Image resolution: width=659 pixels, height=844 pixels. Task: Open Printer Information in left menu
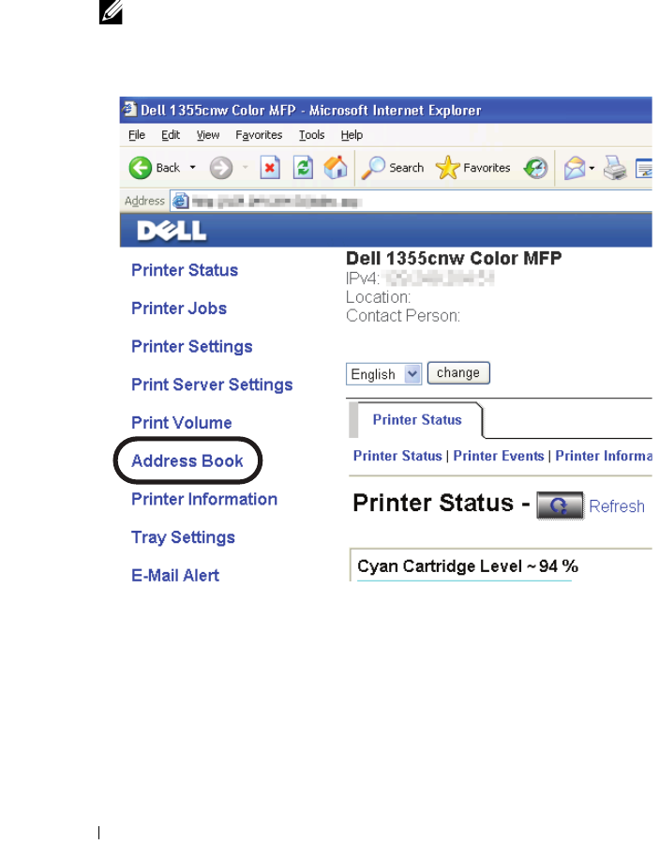coord(203,500)
